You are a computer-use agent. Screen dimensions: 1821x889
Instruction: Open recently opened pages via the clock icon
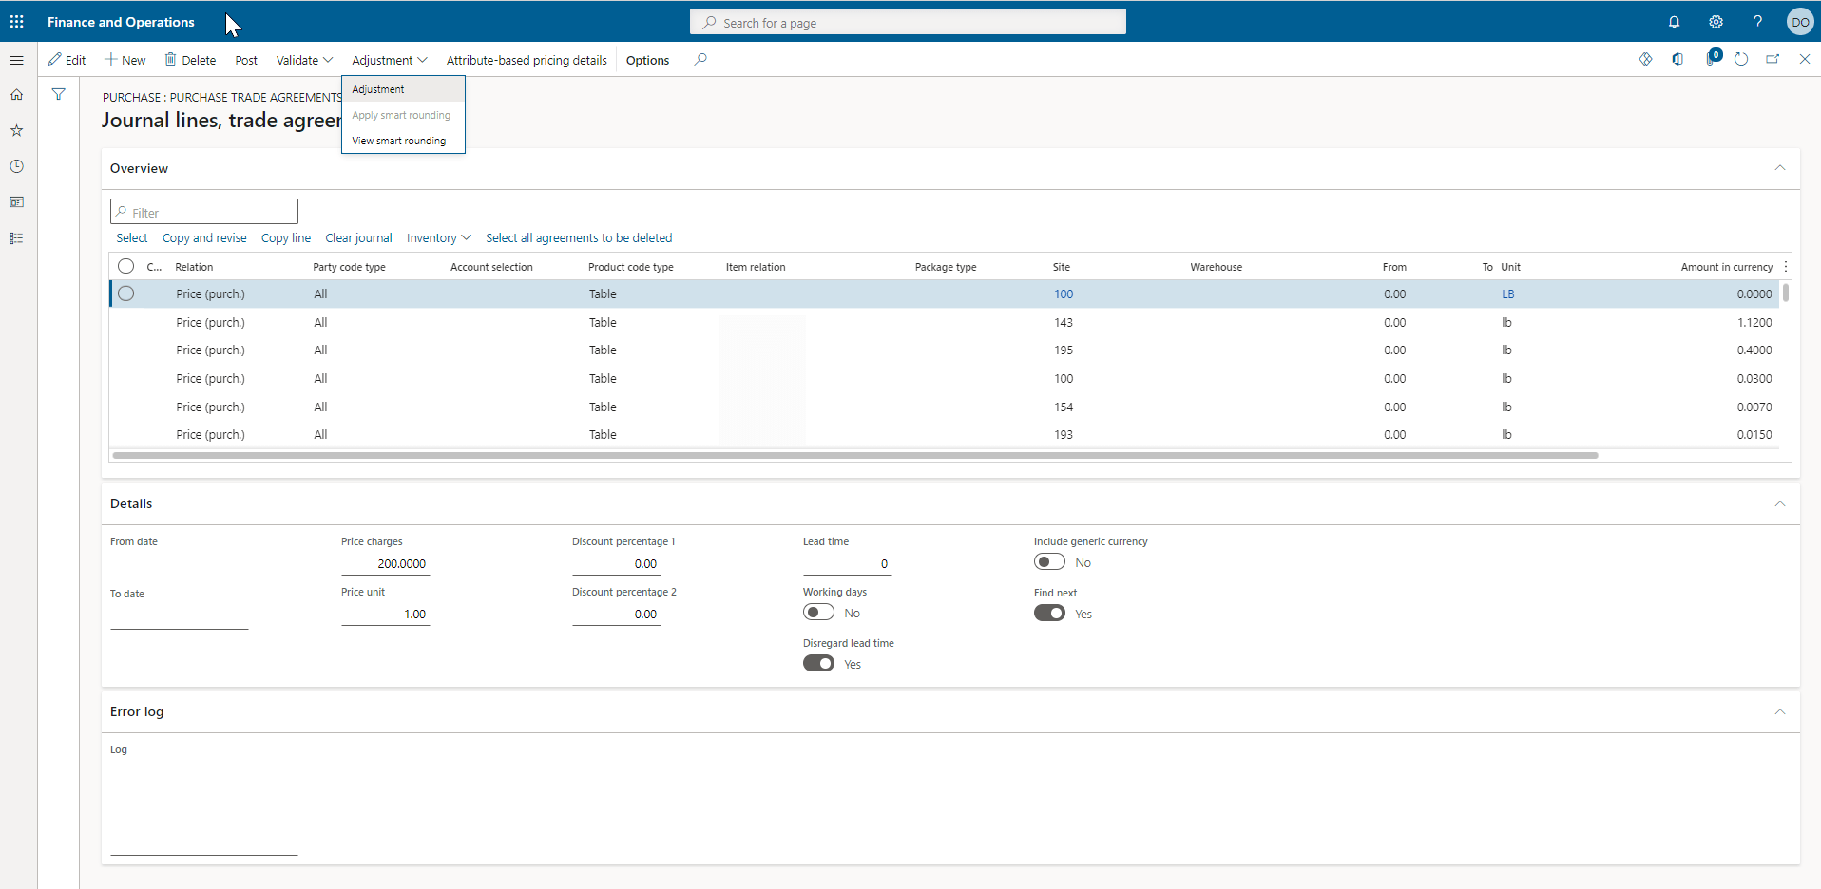[16, 165]
